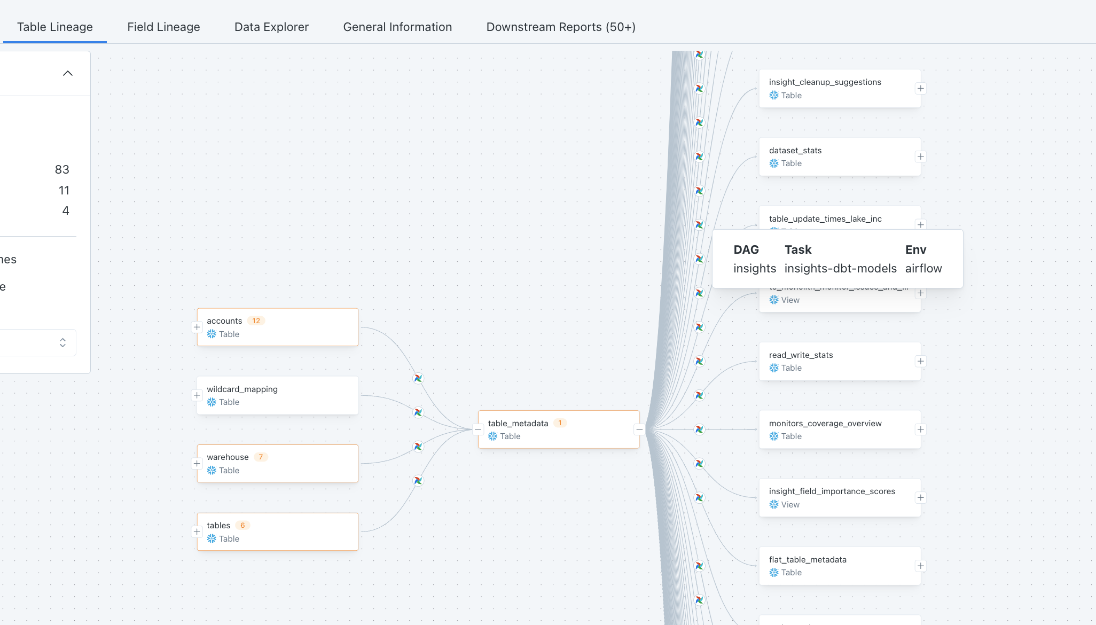Viewport: 1096px width, 625px height.
Task: Collapse downstream of table_metadata node
Action: [639, 429]
